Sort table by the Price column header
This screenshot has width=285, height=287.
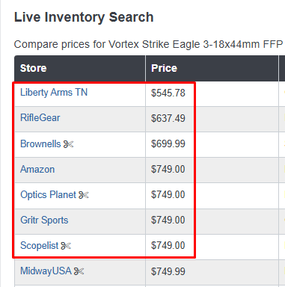point(164,68)
